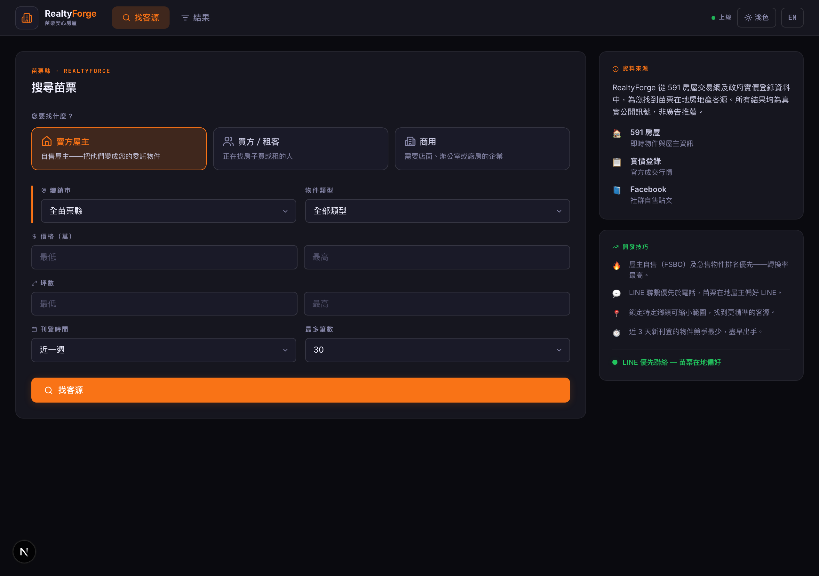
Task: Click the stopwatch emoji tip icon
Action: coord(616,332)
